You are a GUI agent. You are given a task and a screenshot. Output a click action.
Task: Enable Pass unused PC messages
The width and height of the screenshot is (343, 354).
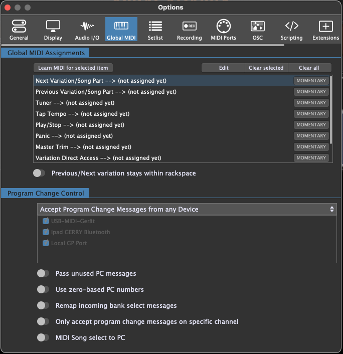click(43, 273)
